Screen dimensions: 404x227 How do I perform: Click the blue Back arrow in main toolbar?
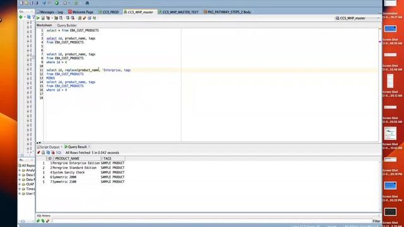tap(44, 3)
